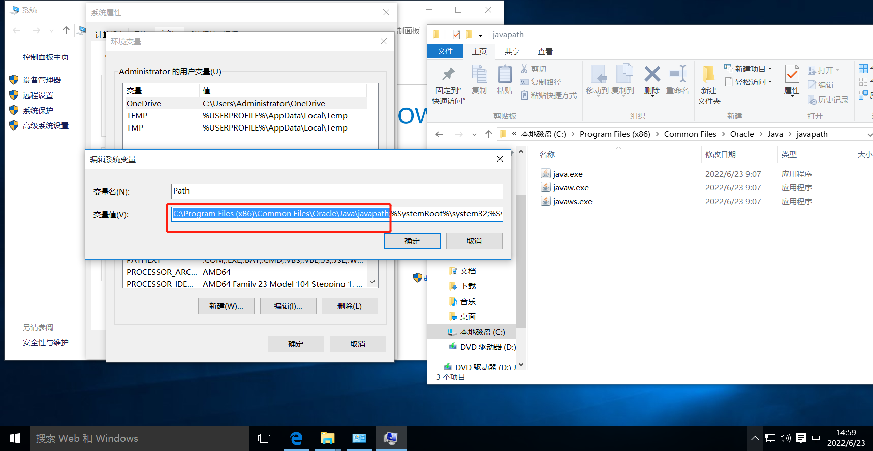Image resolution: width=873 pixels, height=451 pixels.
Task: Click the Copy icon in the ribbon
Action: pyautogui.click(x=479, y=75)
